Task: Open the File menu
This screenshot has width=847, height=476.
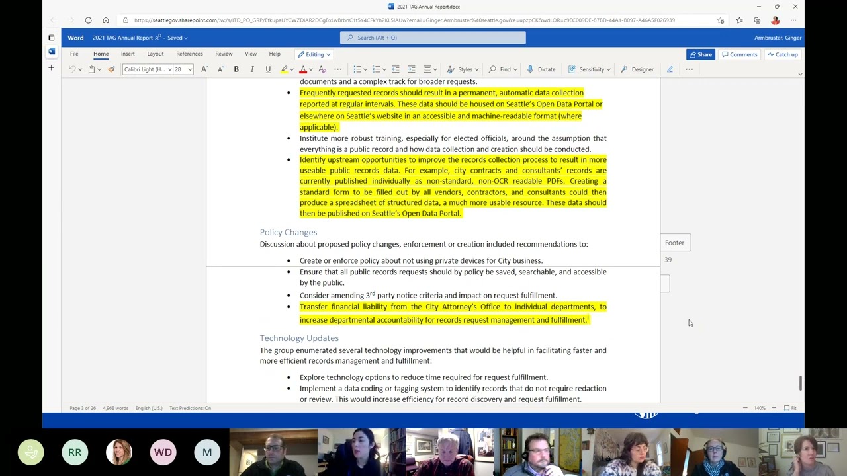Action: pos(74,54)
